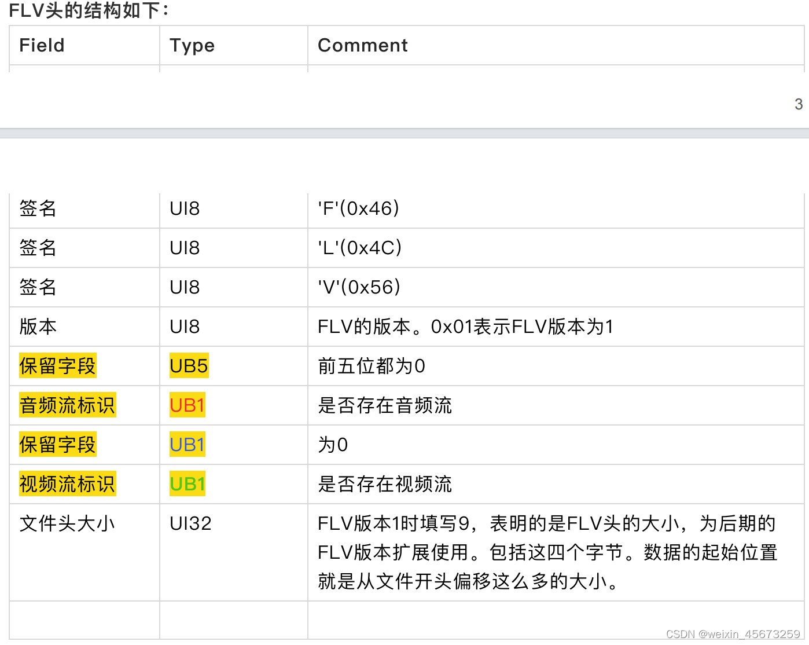
Task: Click the comment '是否存在音频流'
Action: [x=385, y=405]
